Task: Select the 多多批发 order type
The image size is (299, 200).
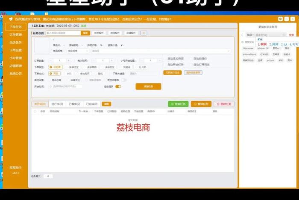Action: (x=108, y=67)
